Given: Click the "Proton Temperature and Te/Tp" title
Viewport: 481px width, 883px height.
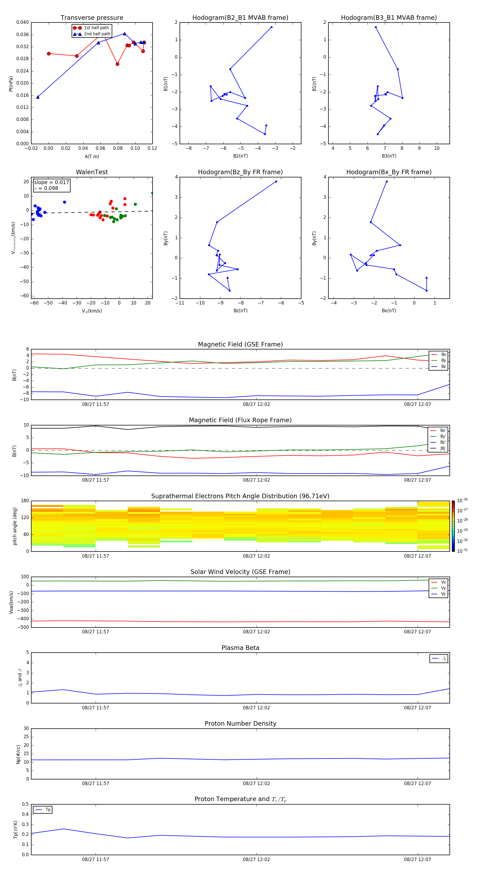Looking at the screenshot, I should [x=240, y=799].
